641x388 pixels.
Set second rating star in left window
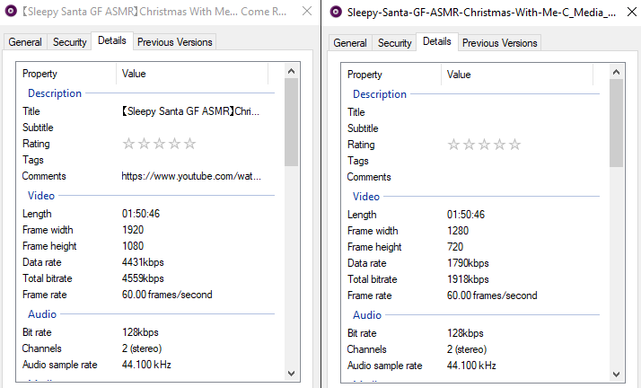[x=144, y=144]
